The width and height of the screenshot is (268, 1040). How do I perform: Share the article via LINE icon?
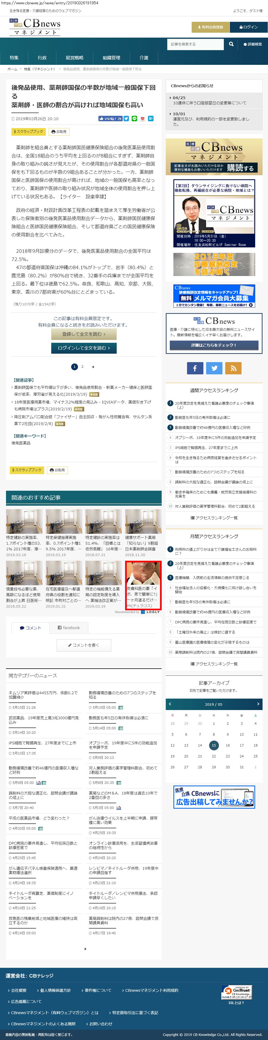tap(134, 119)
